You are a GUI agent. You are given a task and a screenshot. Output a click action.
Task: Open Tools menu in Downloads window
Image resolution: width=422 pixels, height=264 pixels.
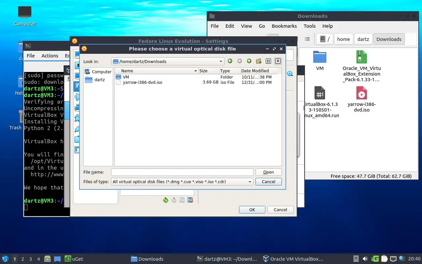pyautogui.click(x=310, y=26)
